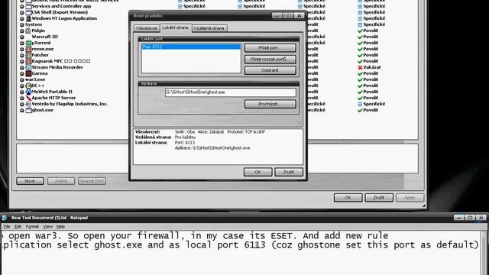Click the Windows NT Logon Application icon
This screenshot has height=275, width=489.
tap(28, 18)
